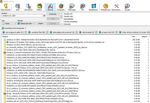Select 'en-us_windows_10_business_editions' result
The height and width of the screenshot is (103, 150).
(42, 65)
